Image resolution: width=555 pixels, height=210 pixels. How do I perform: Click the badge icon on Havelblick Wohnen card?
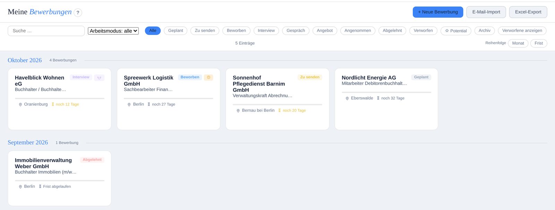pos(99,77)
